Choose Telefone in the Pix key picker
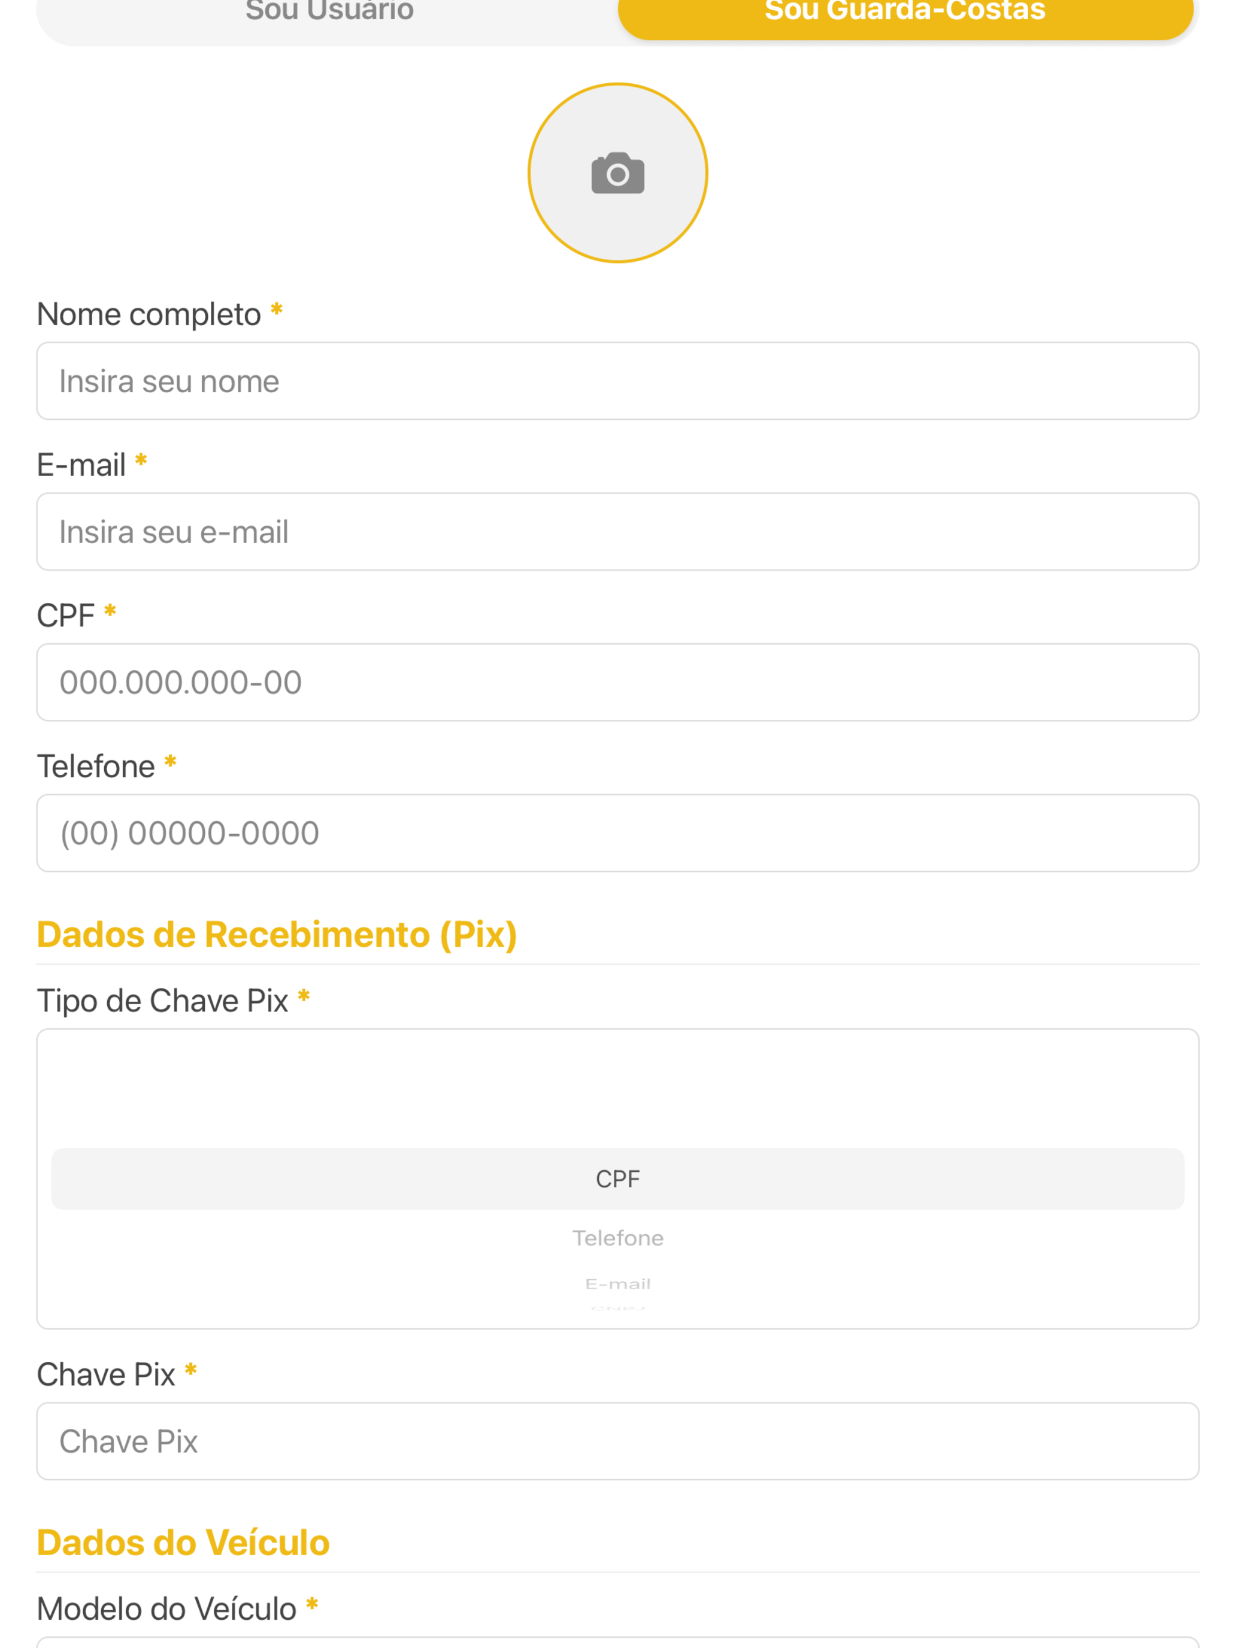 pos(617,1238)
